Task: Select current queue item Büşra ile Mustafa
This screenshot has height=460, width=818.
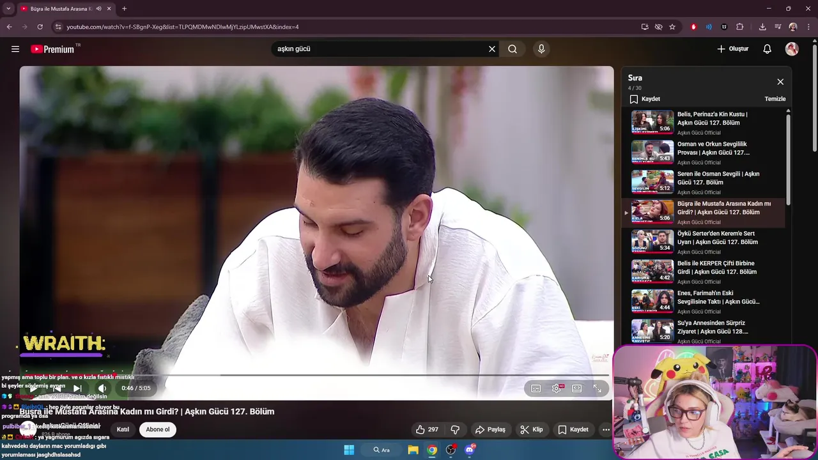Action: click(x=705, y=212)
